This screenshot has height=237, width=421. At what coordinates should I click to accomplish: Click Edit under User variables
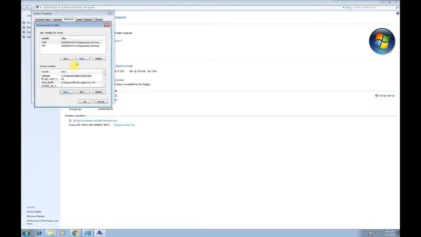83,59
